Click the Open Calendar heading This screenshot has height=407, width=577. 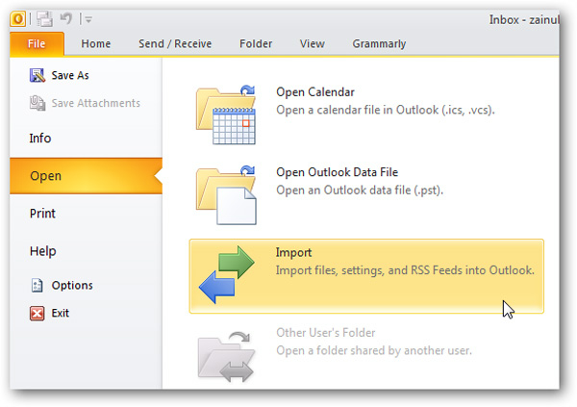[x=315, y=92]
